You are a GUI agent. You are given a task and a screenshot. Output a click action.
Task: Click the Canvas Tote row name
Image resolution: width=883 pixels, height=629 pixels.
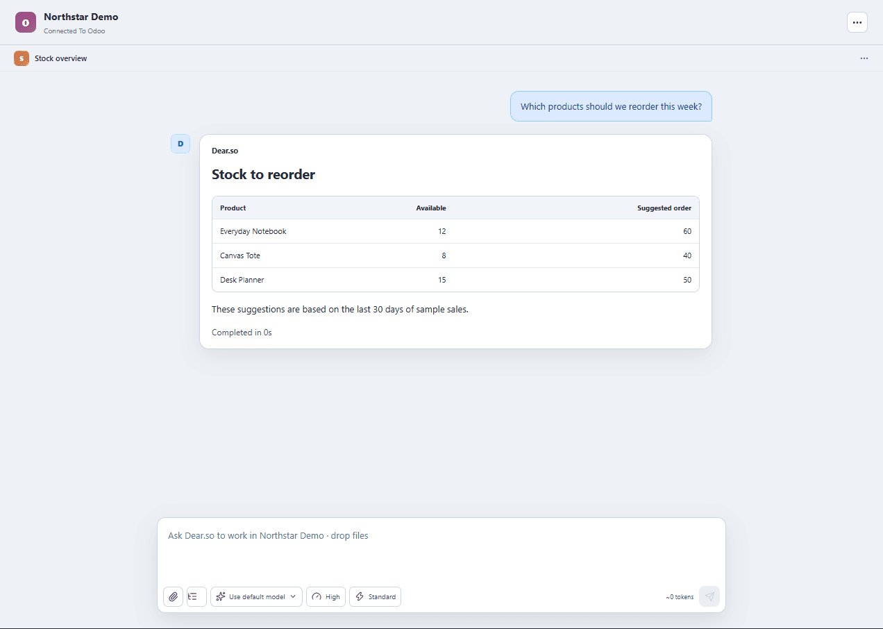pos(240,255)
